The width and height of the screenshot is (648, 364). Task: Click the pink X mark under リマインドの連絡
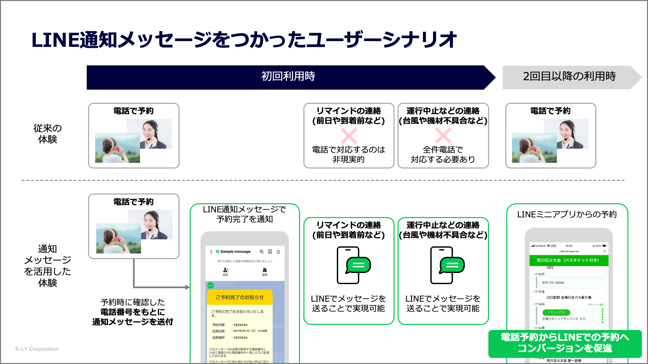tap(349, 136)
